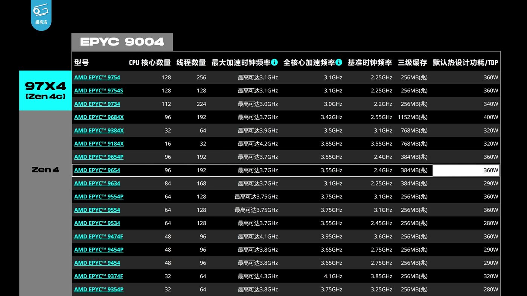Click the 线程数量 column header

(x=191, y=62)
